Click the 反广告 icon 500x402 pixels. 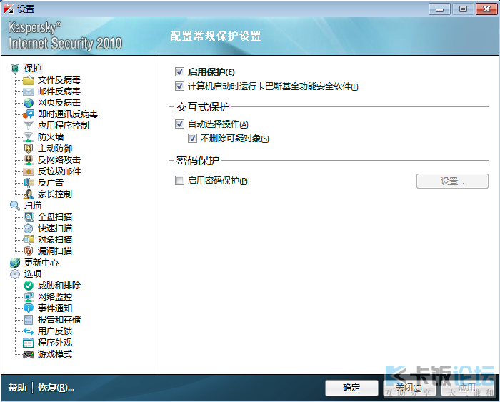click(29, 183)
